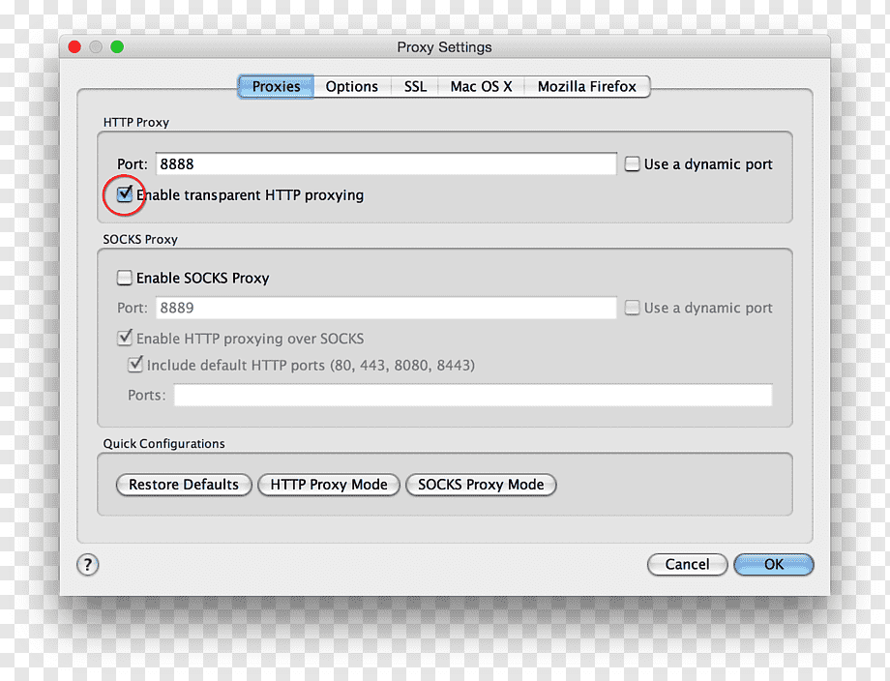Click the Restore Defaults button

pos(184,485)
